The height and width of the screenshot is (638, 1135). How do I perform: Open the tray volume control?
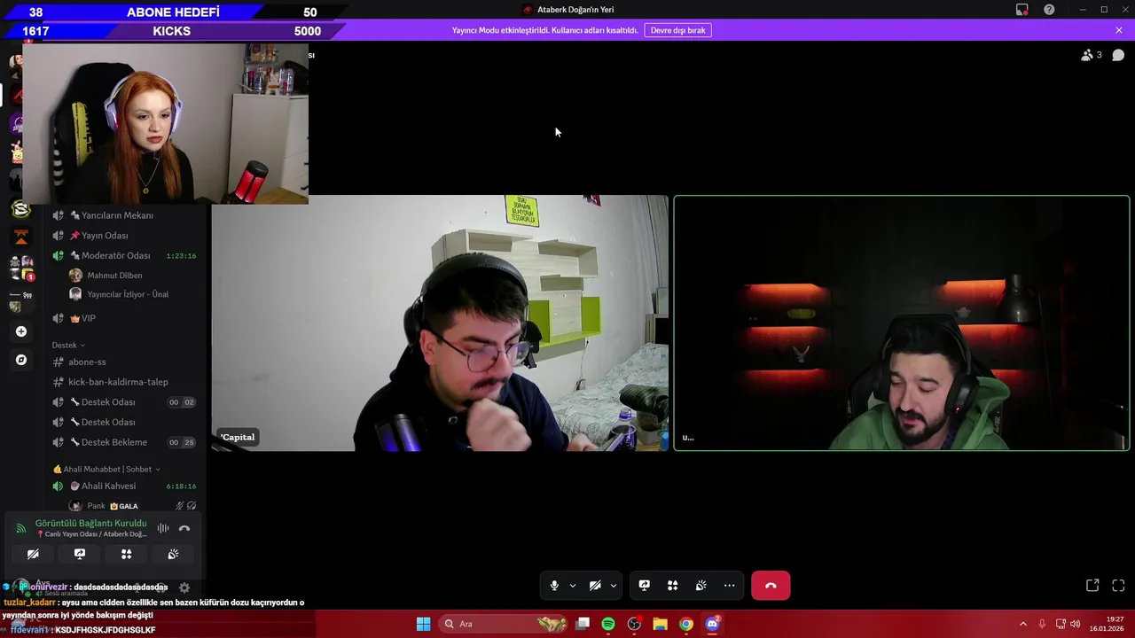click(x=1075, y=624)
